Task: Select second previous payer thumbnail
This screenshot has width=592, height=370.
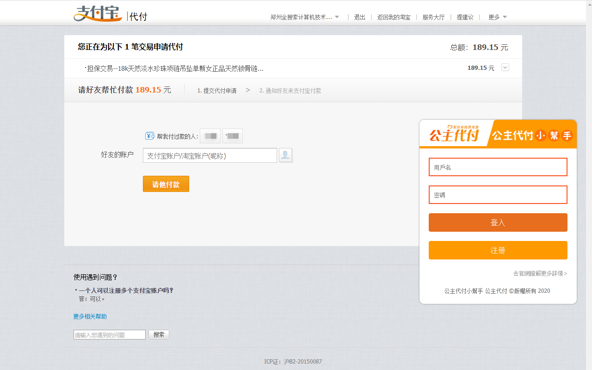Action: point(233,136)
